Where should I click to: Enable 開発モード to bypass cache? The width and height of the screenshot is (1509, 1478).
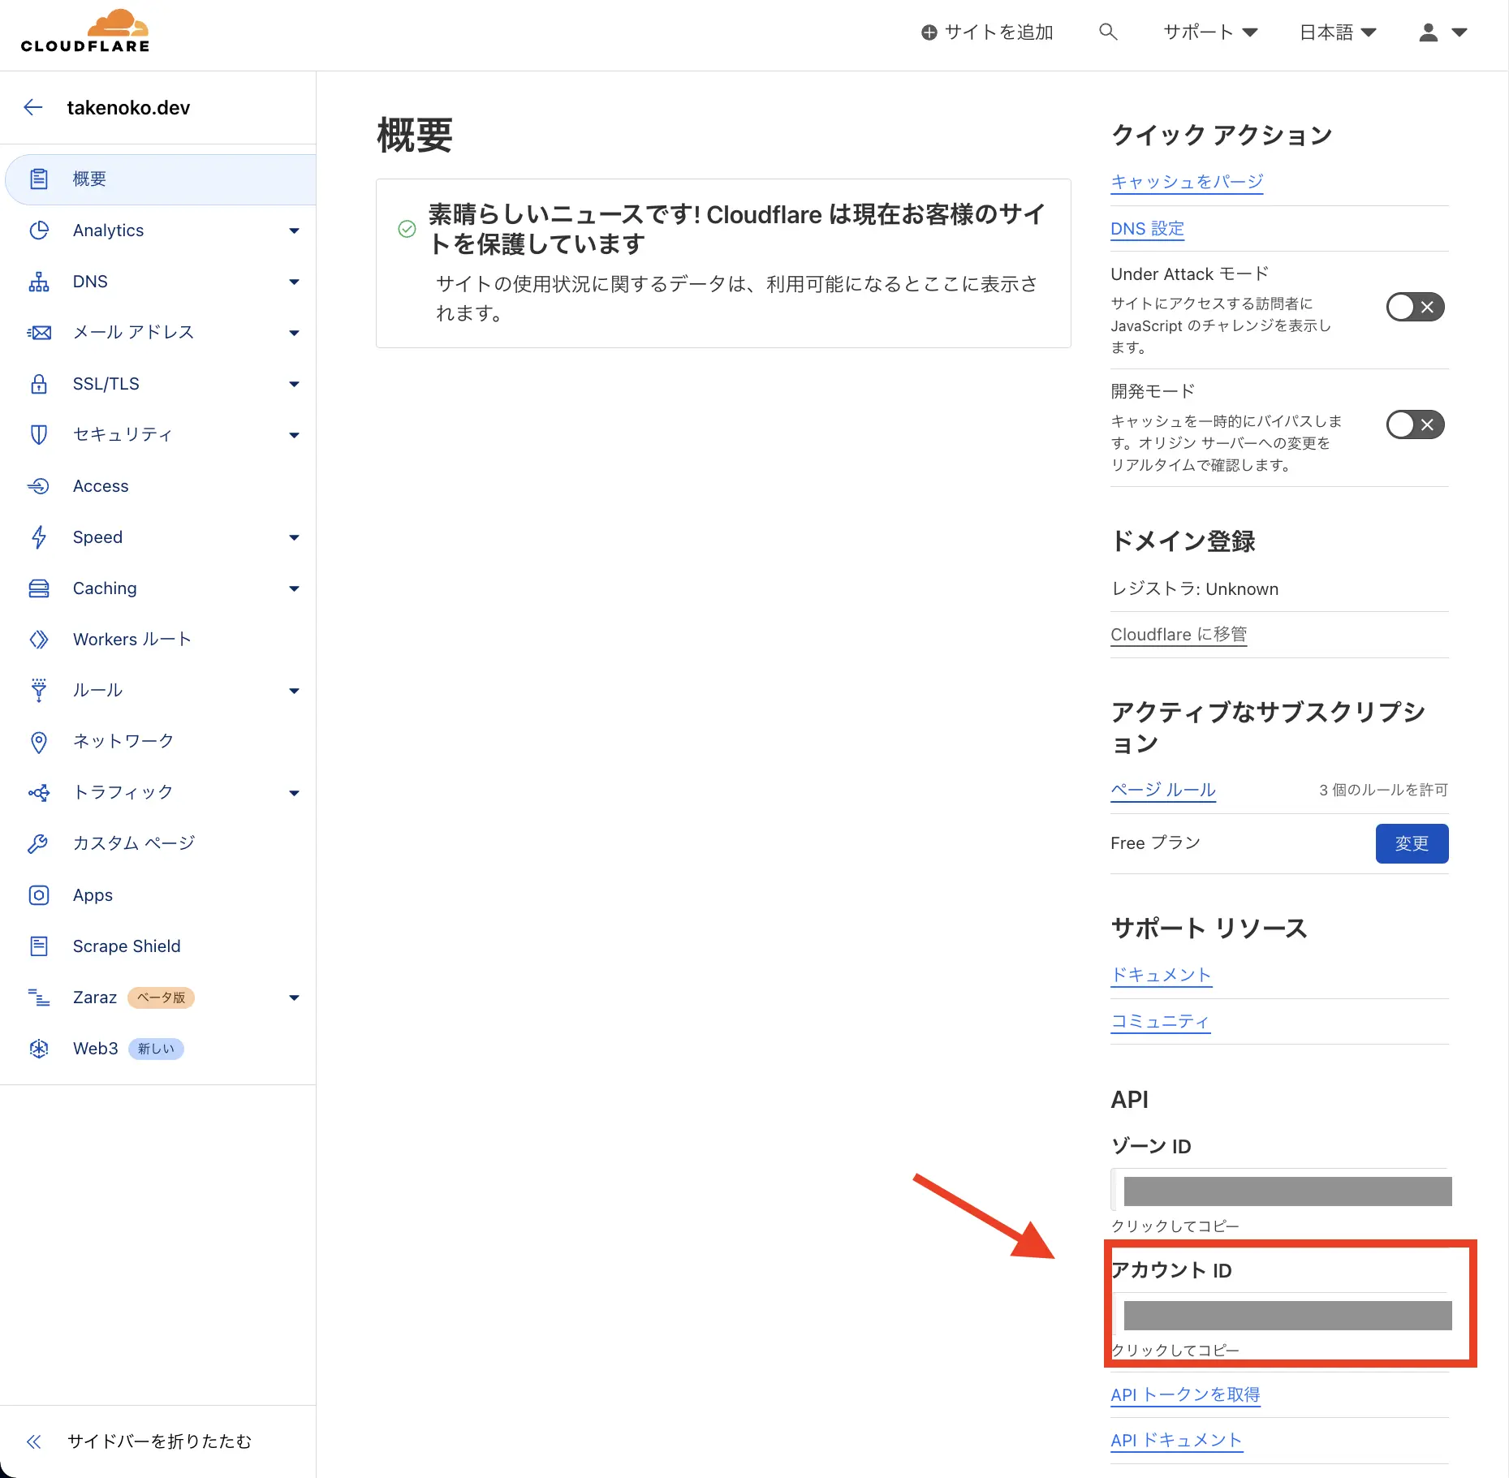[x=1415, y=424]
